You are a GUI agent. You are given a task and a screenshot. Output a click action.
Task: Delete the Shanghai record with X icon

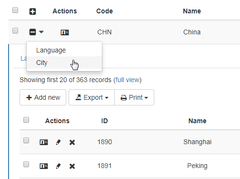[x=72, y=142]
